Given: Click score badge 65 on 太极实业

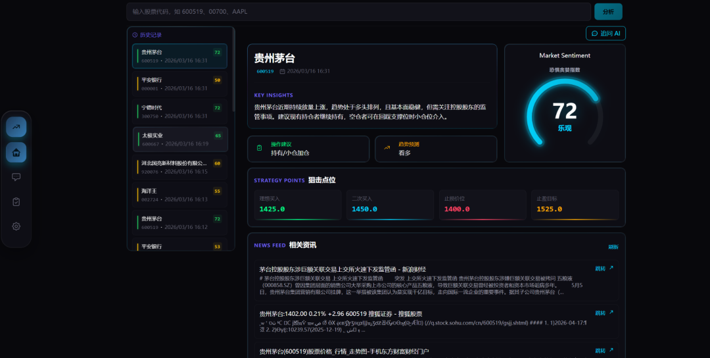Looking at the screenshot, I should click(x=218, y=136).
